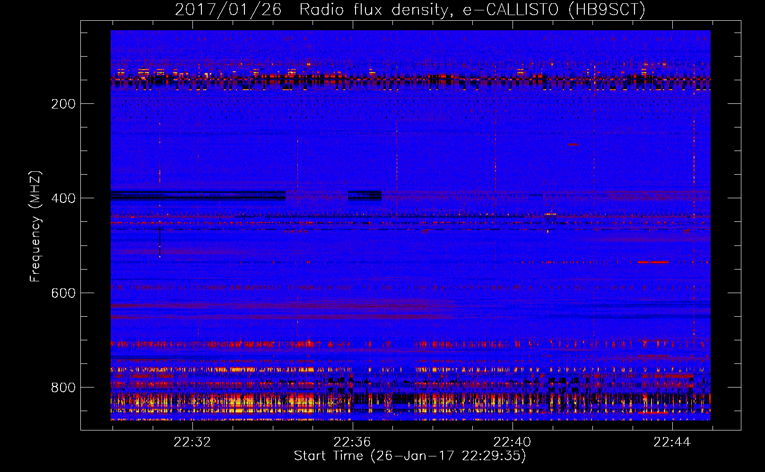Click the 600 frequency tick label

click(x=63, y=293)
